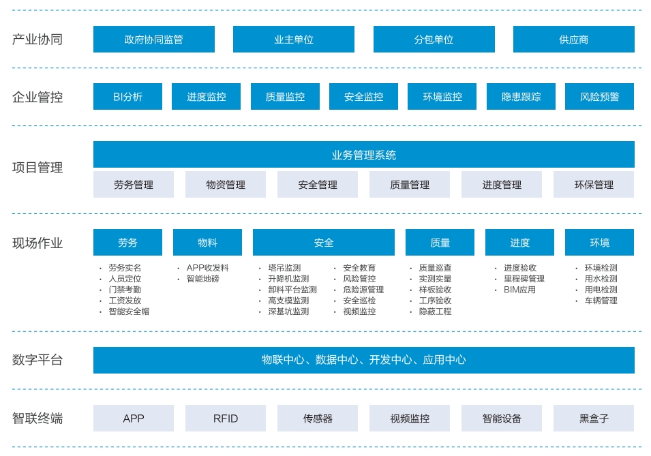Open the 风险预警 module
Screen dimensions: 651x456
pyautogui.click(x=599, y=97)
